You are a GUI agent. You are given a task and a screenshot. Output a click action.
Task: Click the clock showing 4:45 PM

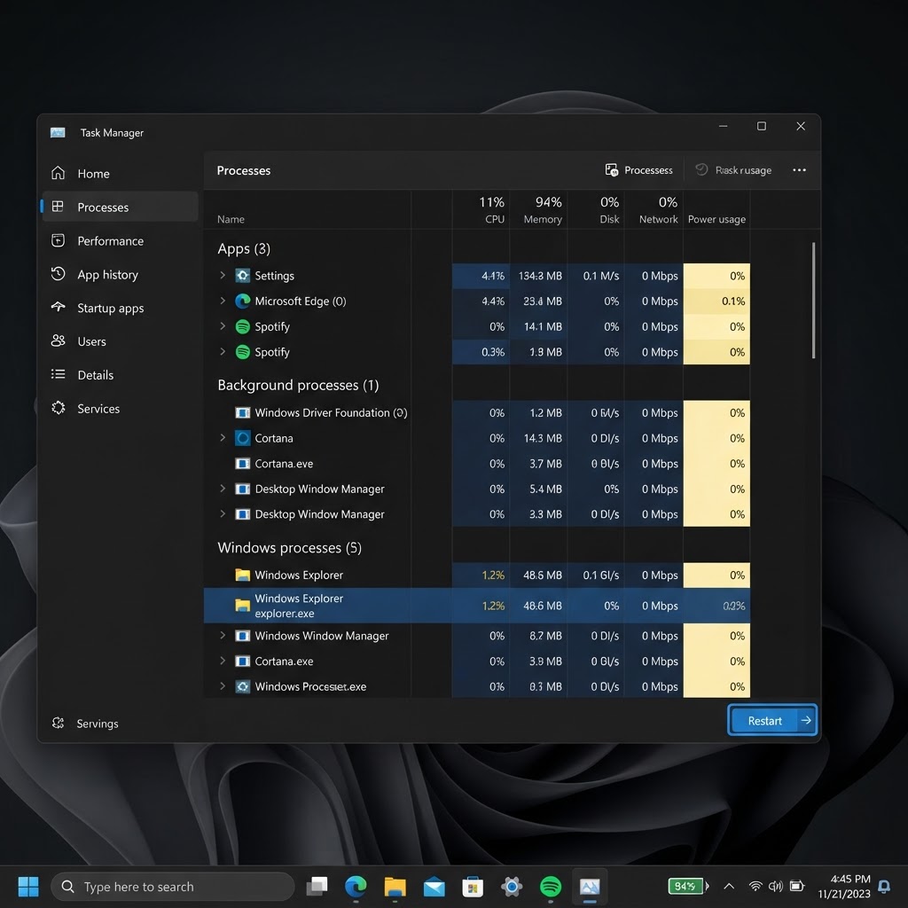(850, 879)
